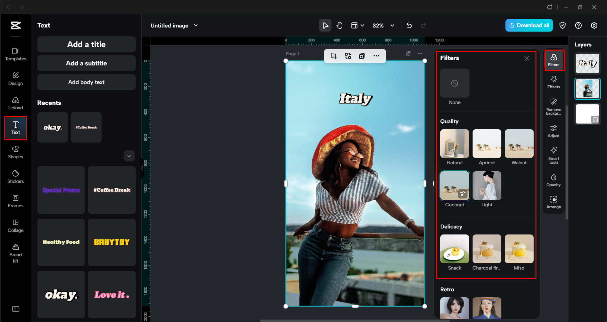607x322 pixels.
Task: Open the Untitled image title dropdown
Action: (196, 25)
